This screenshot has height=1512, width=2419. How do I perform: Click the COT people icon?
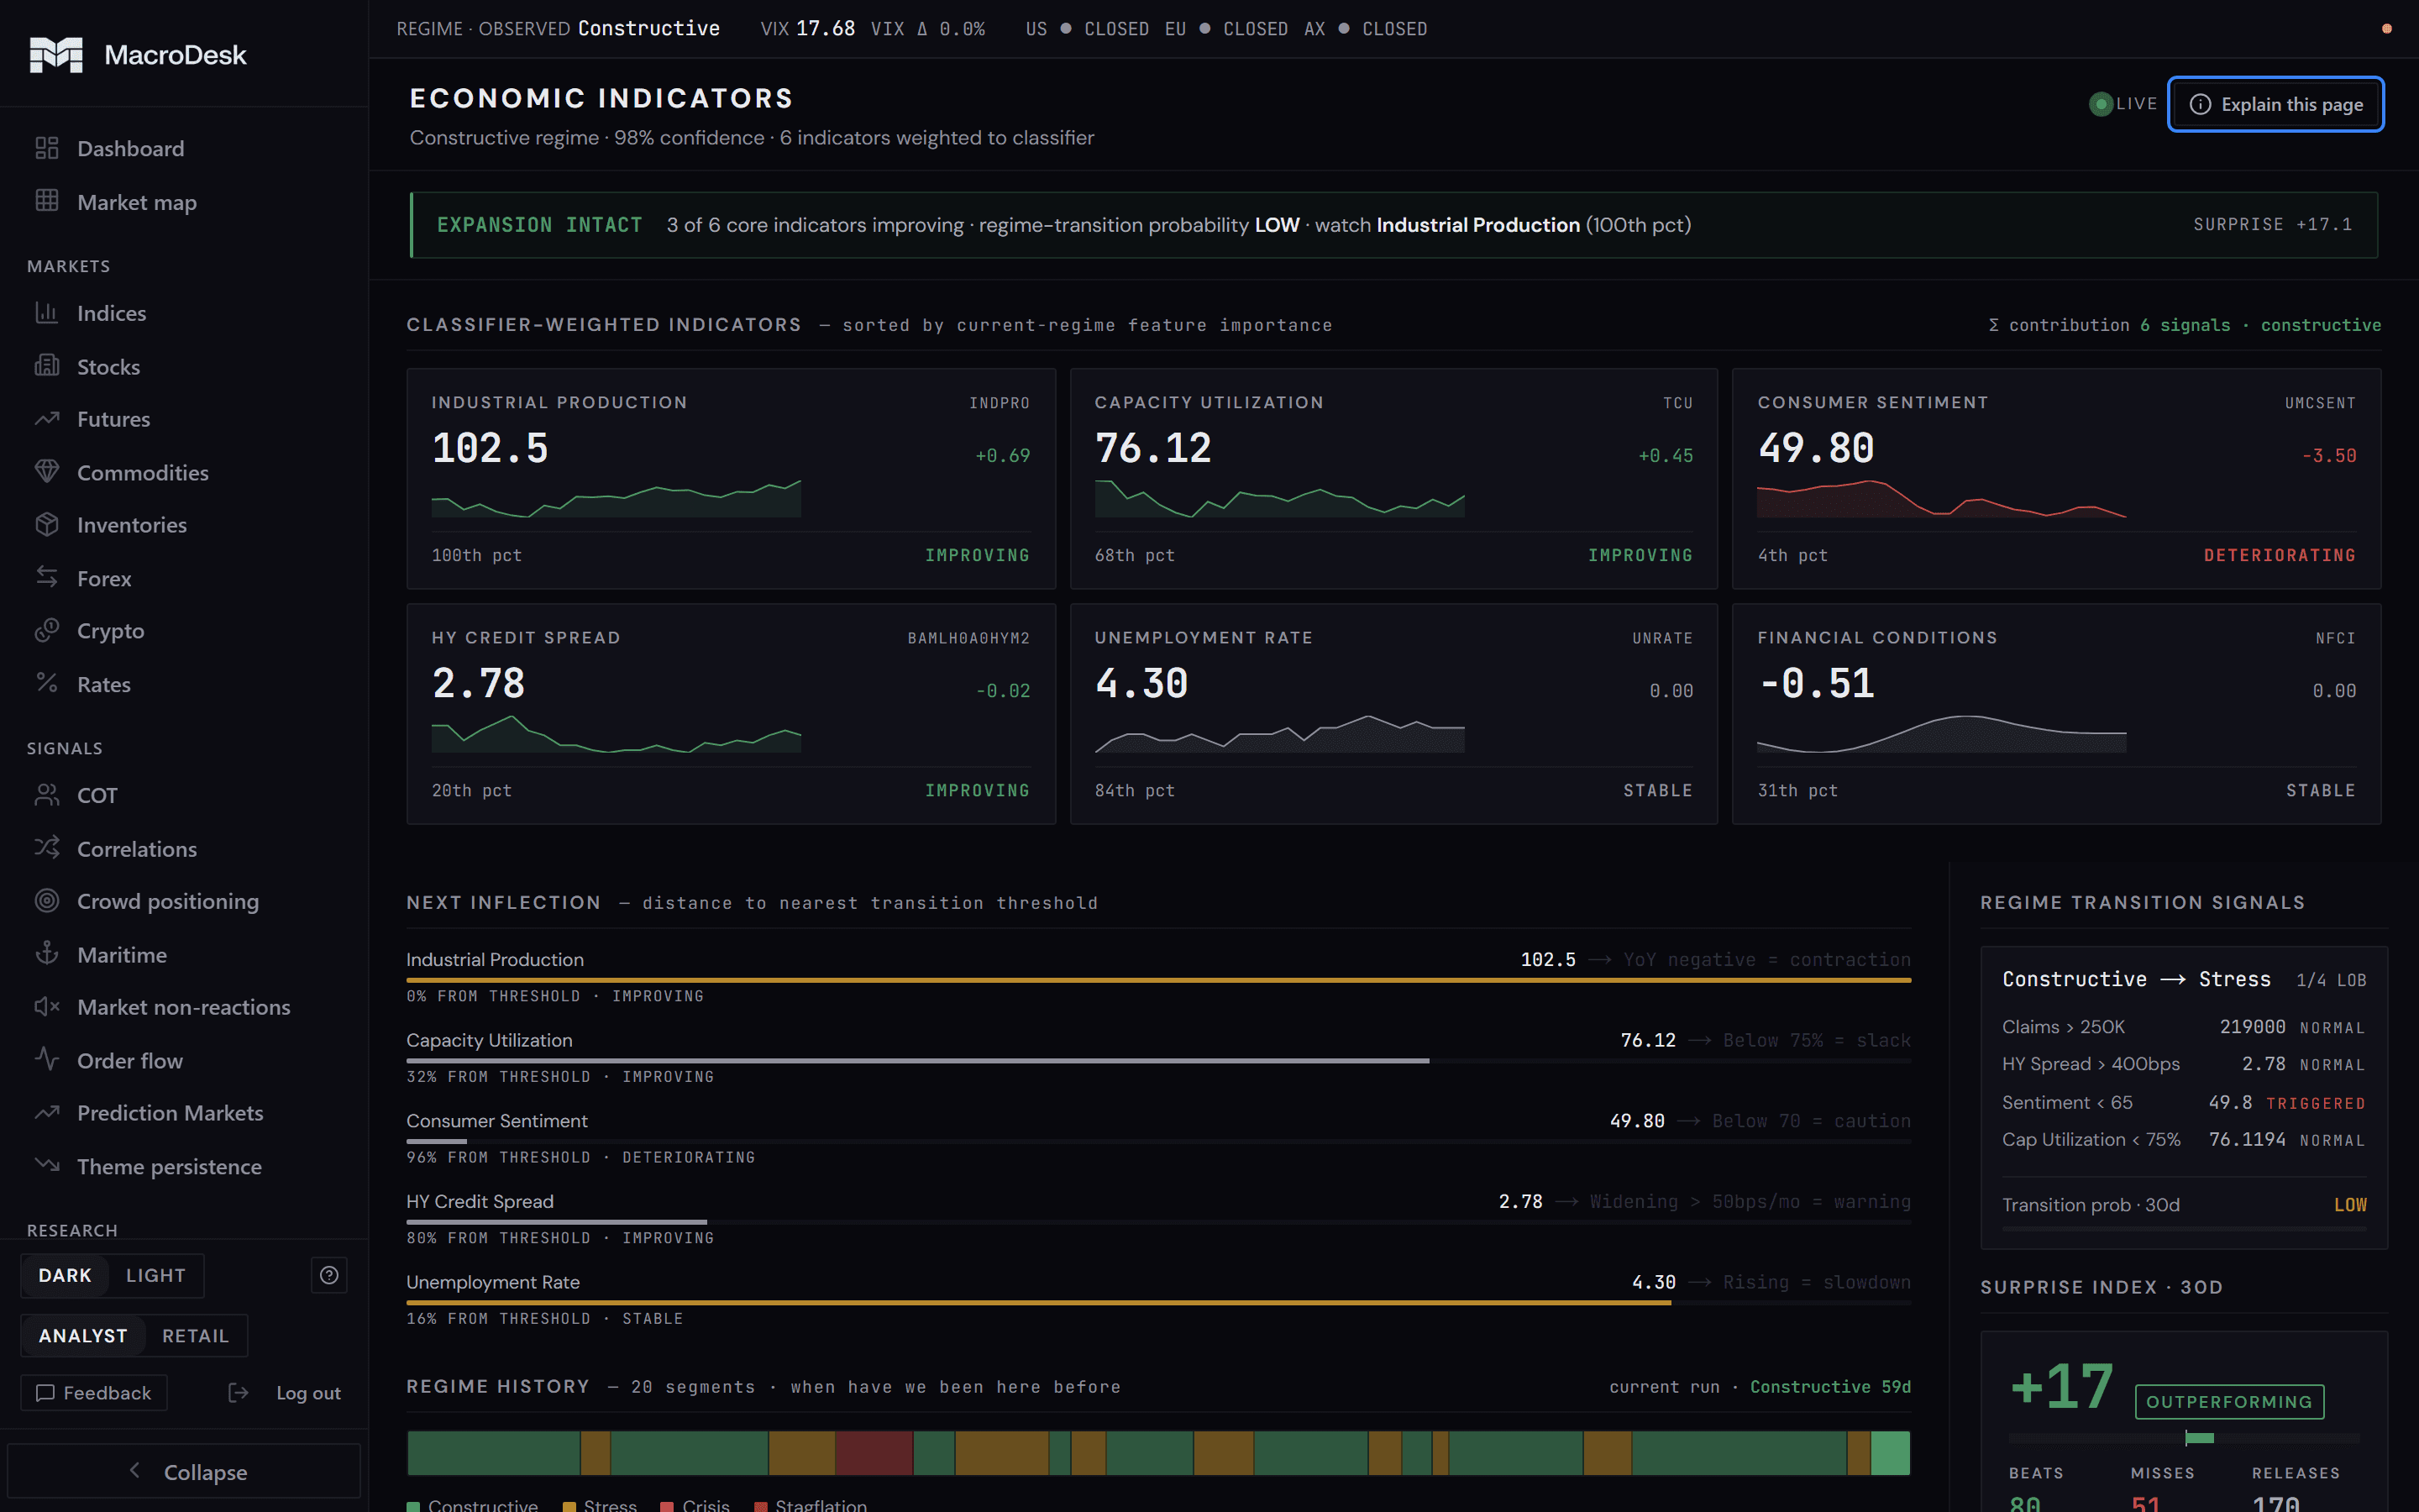[47, 795]
